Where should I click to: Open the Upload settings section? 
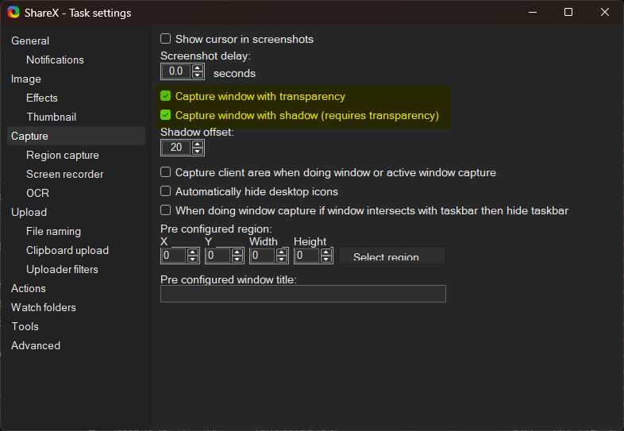pyautogui.click(x=29, y=213)
